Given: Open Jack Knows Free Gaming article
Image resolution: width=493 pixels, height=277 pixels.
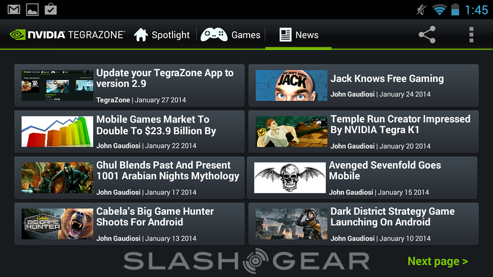Looking at the screenshot, I should point(364,86).
